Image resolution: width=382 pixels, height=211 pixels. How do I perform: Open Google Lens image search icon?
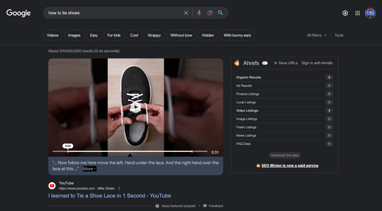tap(210, 13)
